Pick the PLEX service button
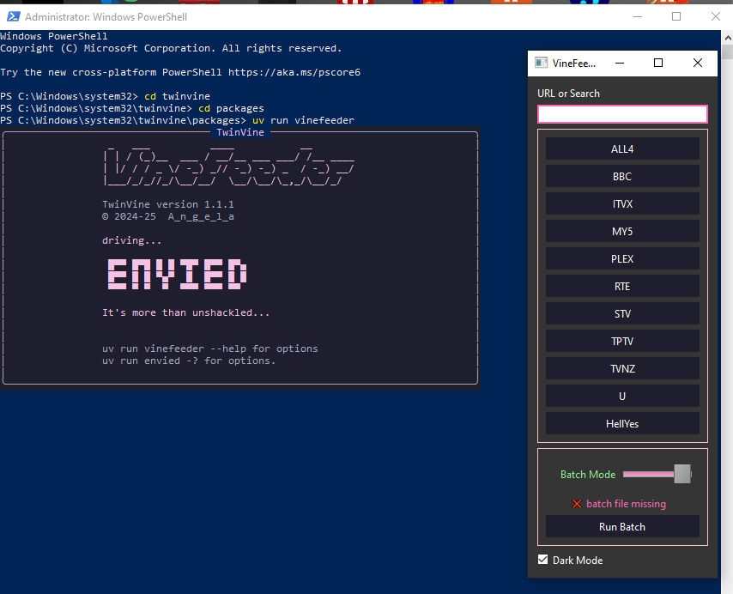733x594 pixels. coord(622,259)
